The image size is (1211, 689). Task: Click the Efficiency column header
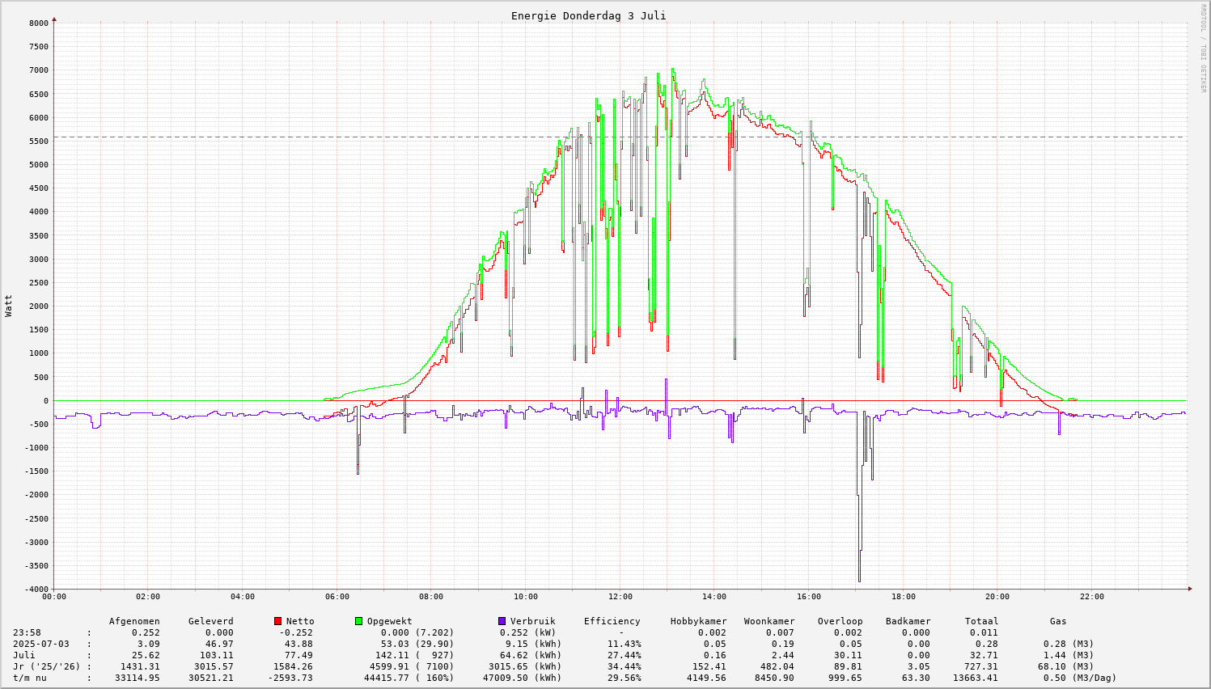pos(612,621)
